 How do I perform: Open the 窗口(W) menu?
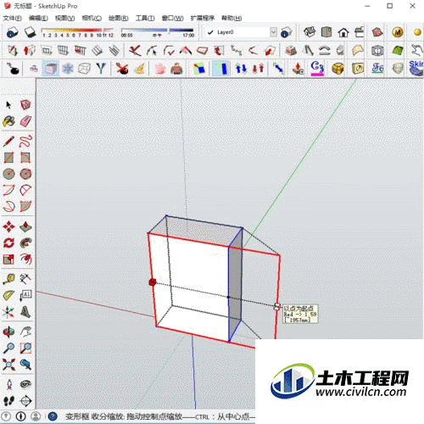click(x=172, y=18)
